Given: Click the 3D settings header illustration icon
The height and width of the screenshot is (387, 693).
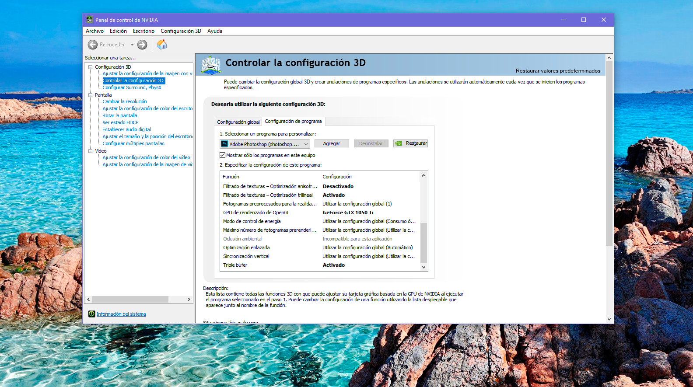Looking at the screenshot, I should [x=211, y=65].
